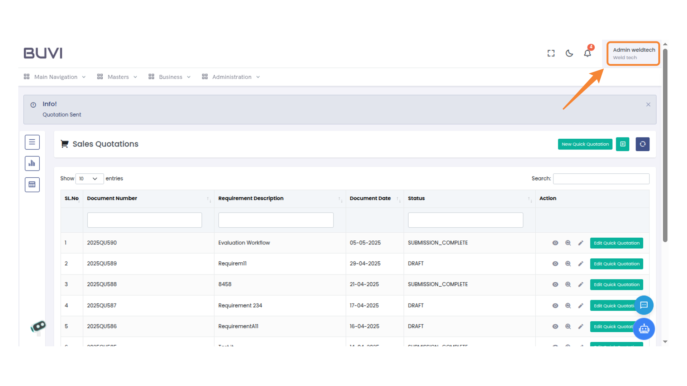Enter fullscreen mode with the expand icon
This screenshot has width=687, height=386.
[x=551, y=53]
